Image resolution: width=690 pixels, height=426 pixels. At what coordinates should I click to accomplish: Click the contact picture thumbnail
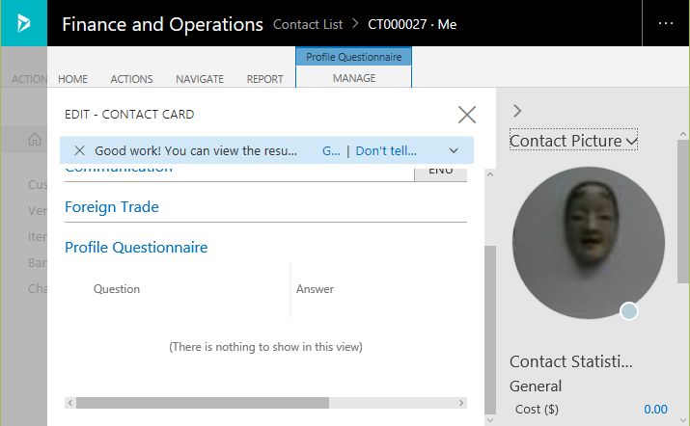tap(589, 243)
